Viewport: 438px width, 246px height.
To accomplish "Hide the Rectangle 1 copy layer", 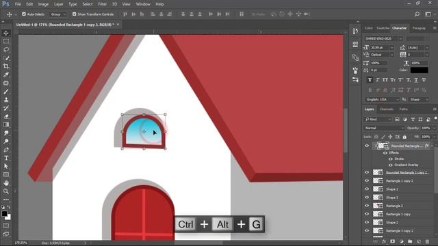I will (367, 214).
